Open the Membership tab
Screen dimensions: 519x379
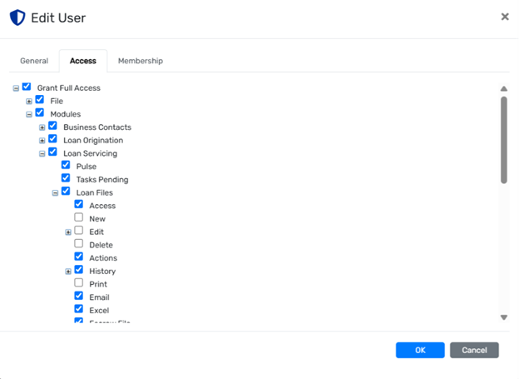click(x=140, y=61)
